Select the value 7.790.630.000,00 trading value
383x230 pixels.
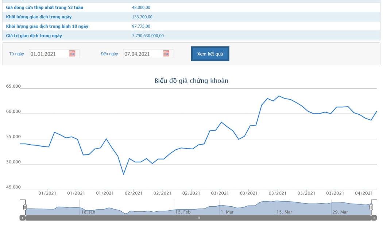(x=148, y=36)
